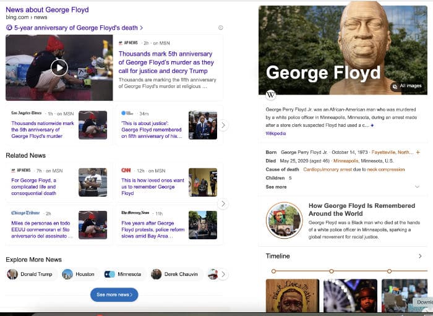
Task: Open CNN 'This is how loved ones' article
Action: (x=153, y=187)
